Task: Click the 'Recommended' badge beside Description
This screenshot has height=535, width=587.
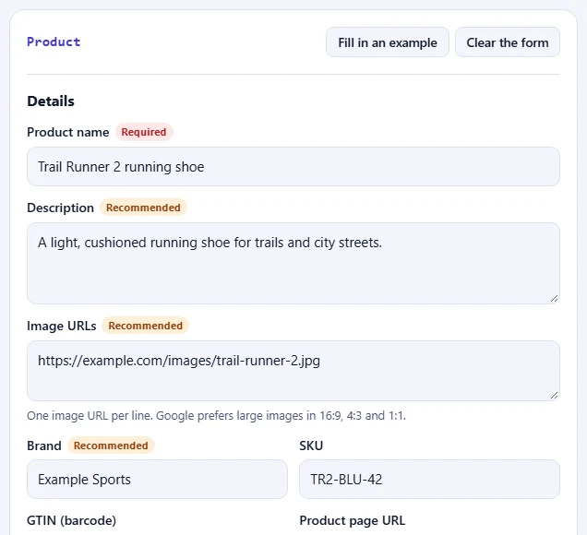Action: [x=143, y=208]
